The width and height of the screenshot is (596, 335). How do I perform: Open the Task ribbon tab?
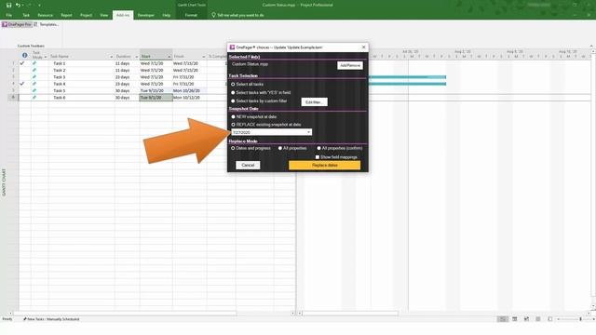click(x=26, y=15)
